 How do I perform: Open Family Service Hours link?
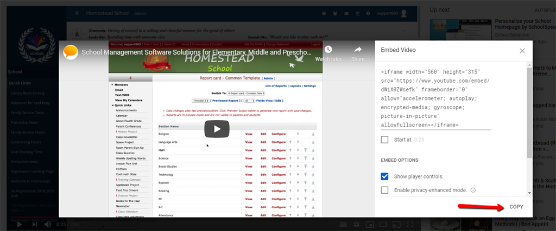coord(28,132)
